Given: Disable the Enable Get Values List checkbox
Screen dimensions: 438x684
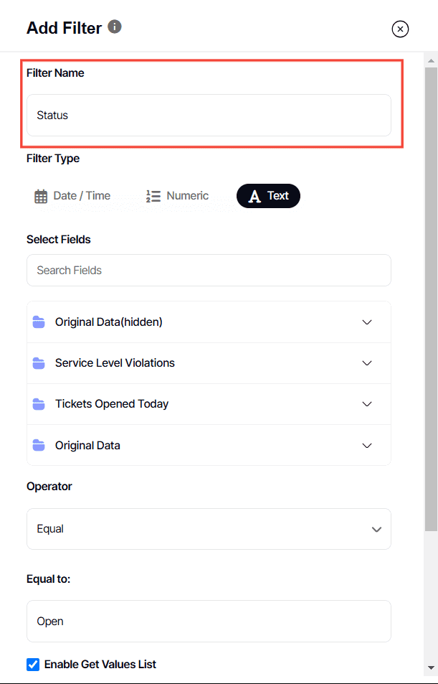Looking at the screenshot, I should (32, 664).
